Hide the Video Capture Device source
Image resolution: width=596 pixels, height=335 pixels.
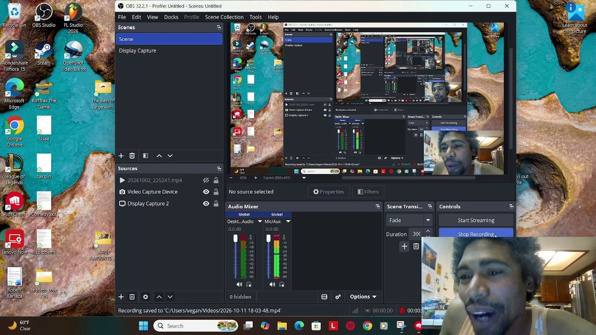pyautogui.click(x=206, y=192)
